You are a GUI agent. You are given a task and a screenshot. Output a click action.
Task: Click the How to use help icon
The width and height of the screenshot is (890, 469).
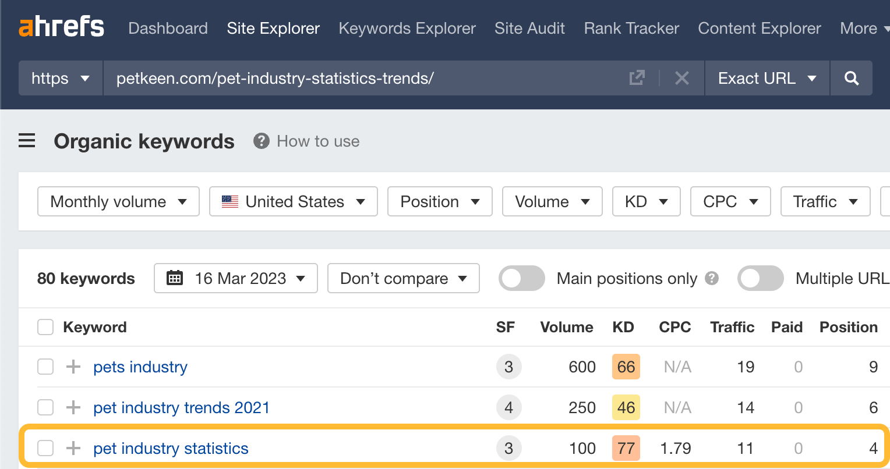[261, 140]
